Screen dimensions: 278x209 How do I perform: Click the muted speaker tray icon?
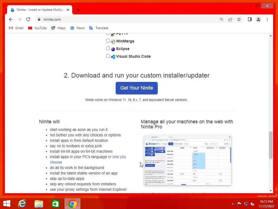252,204
